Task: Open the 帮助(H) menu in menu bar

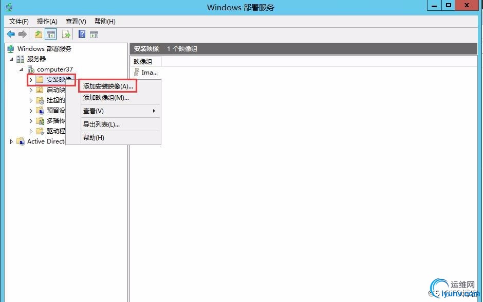Action: pyautogui.click(x=105, y=21)
